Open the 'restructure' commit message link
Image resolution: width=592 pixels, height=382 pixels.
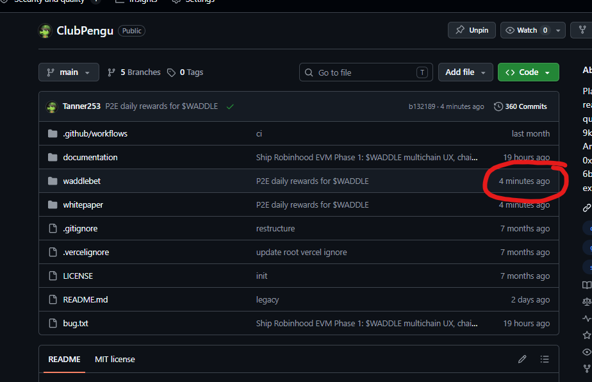(275, 228)
